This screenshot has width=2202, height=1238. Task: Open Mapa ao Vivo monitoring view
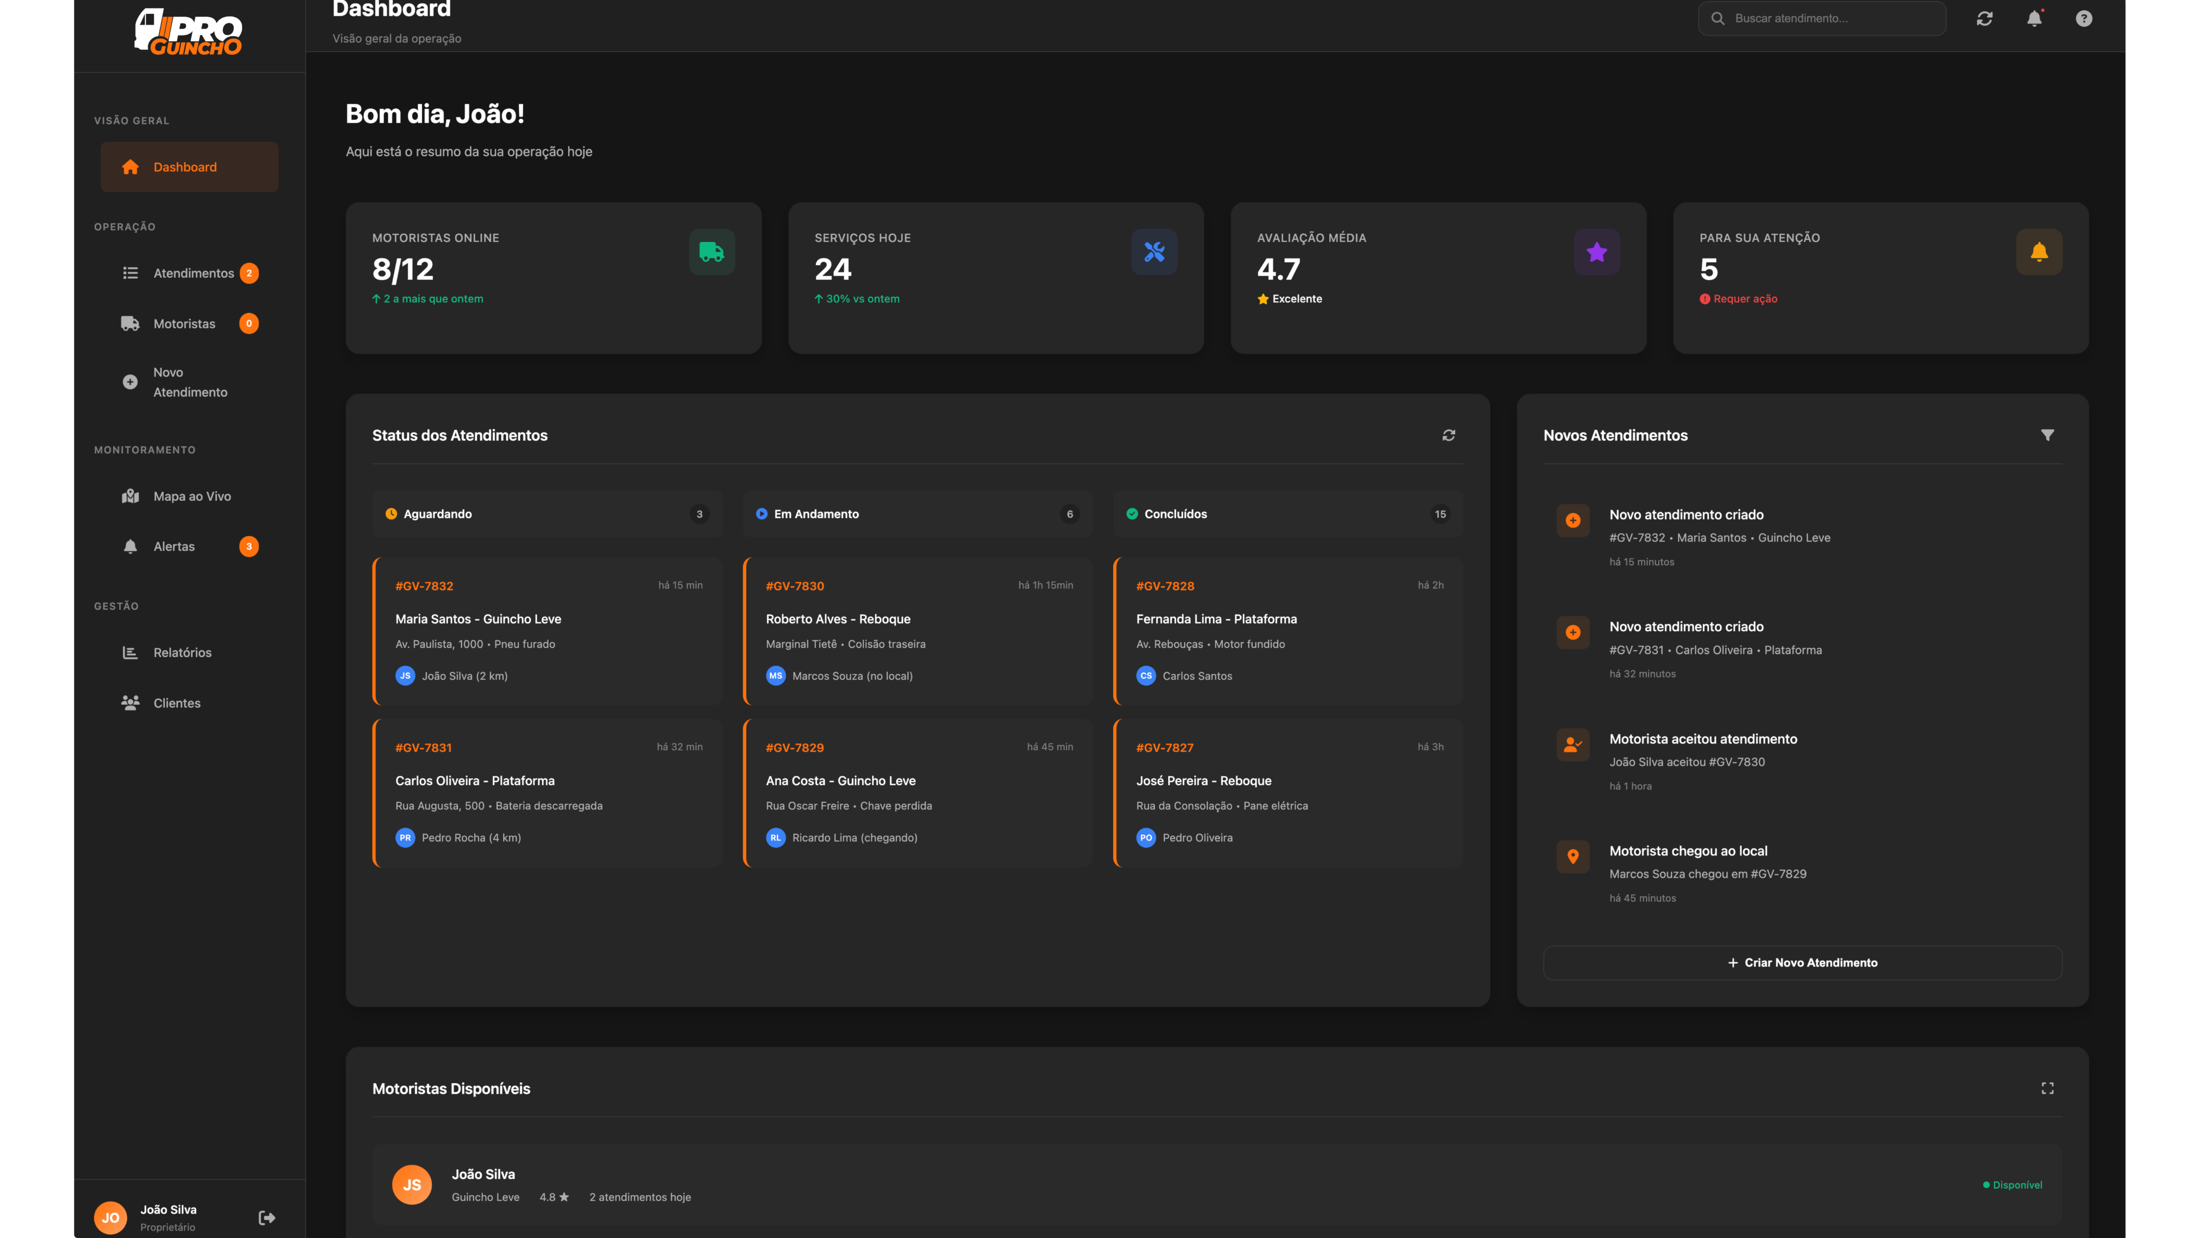pyautogui.click(x=189, y=496)
